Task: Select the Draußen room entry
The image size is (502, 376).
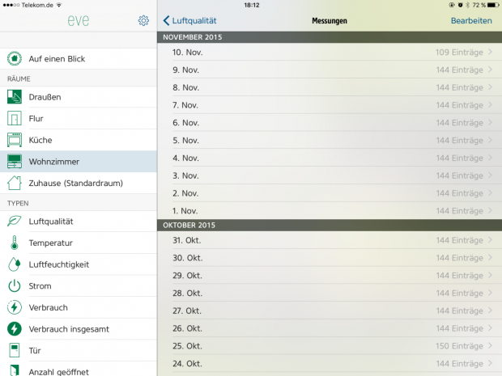Action: point(79,97)
